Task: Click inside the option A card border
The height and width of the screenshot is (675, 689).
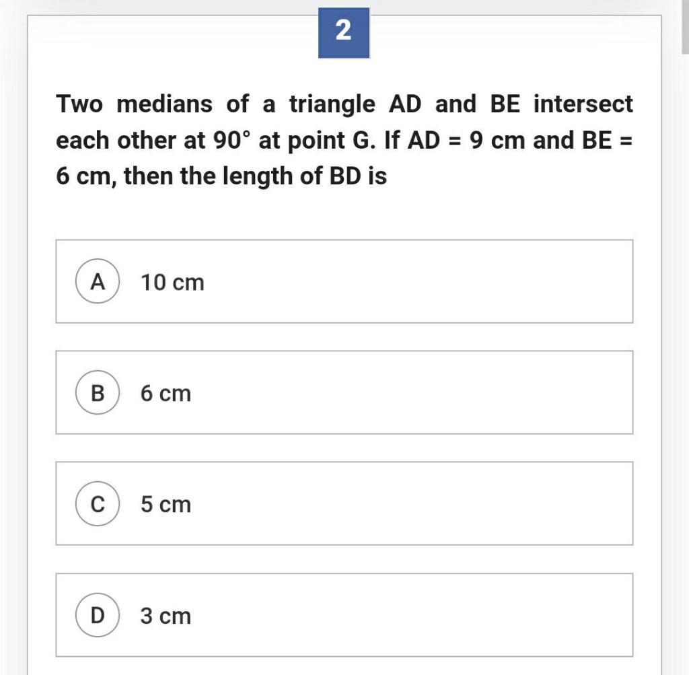Action: pyautogui.click(x=404, y=281)
